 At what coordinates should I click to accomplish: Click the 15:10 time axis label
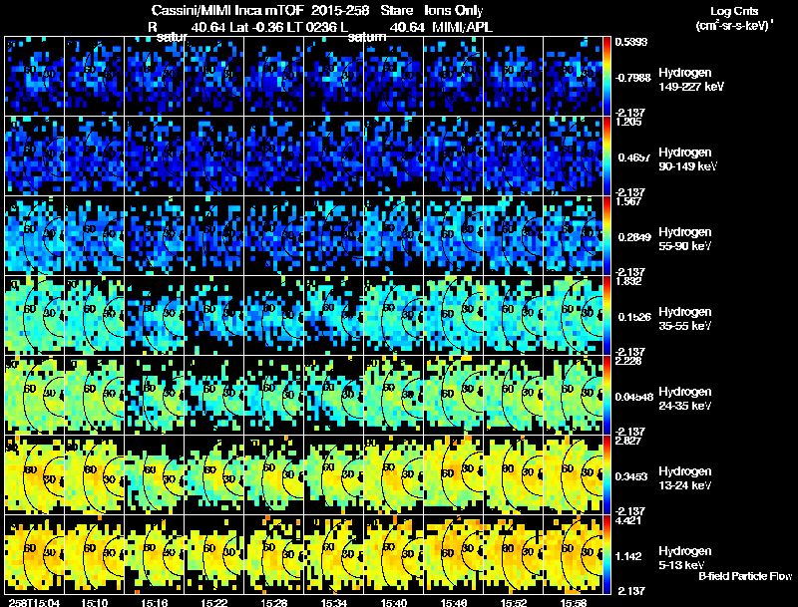point(94,602)
